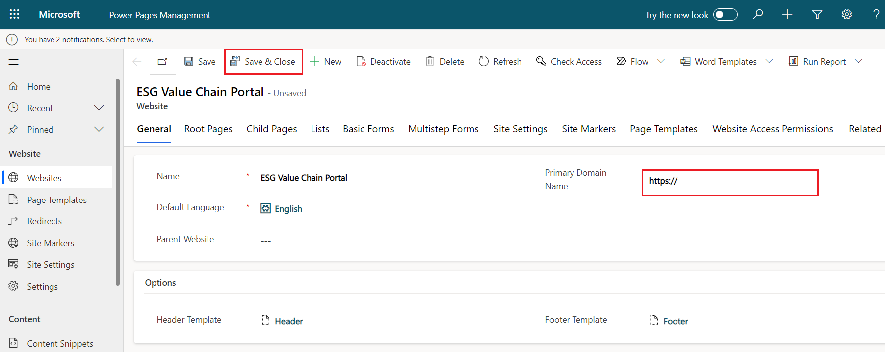The width and height of the screenshot is (885, 352).
Task: Click the sidebar vertical scrollbar
Action: coord(118,182)
